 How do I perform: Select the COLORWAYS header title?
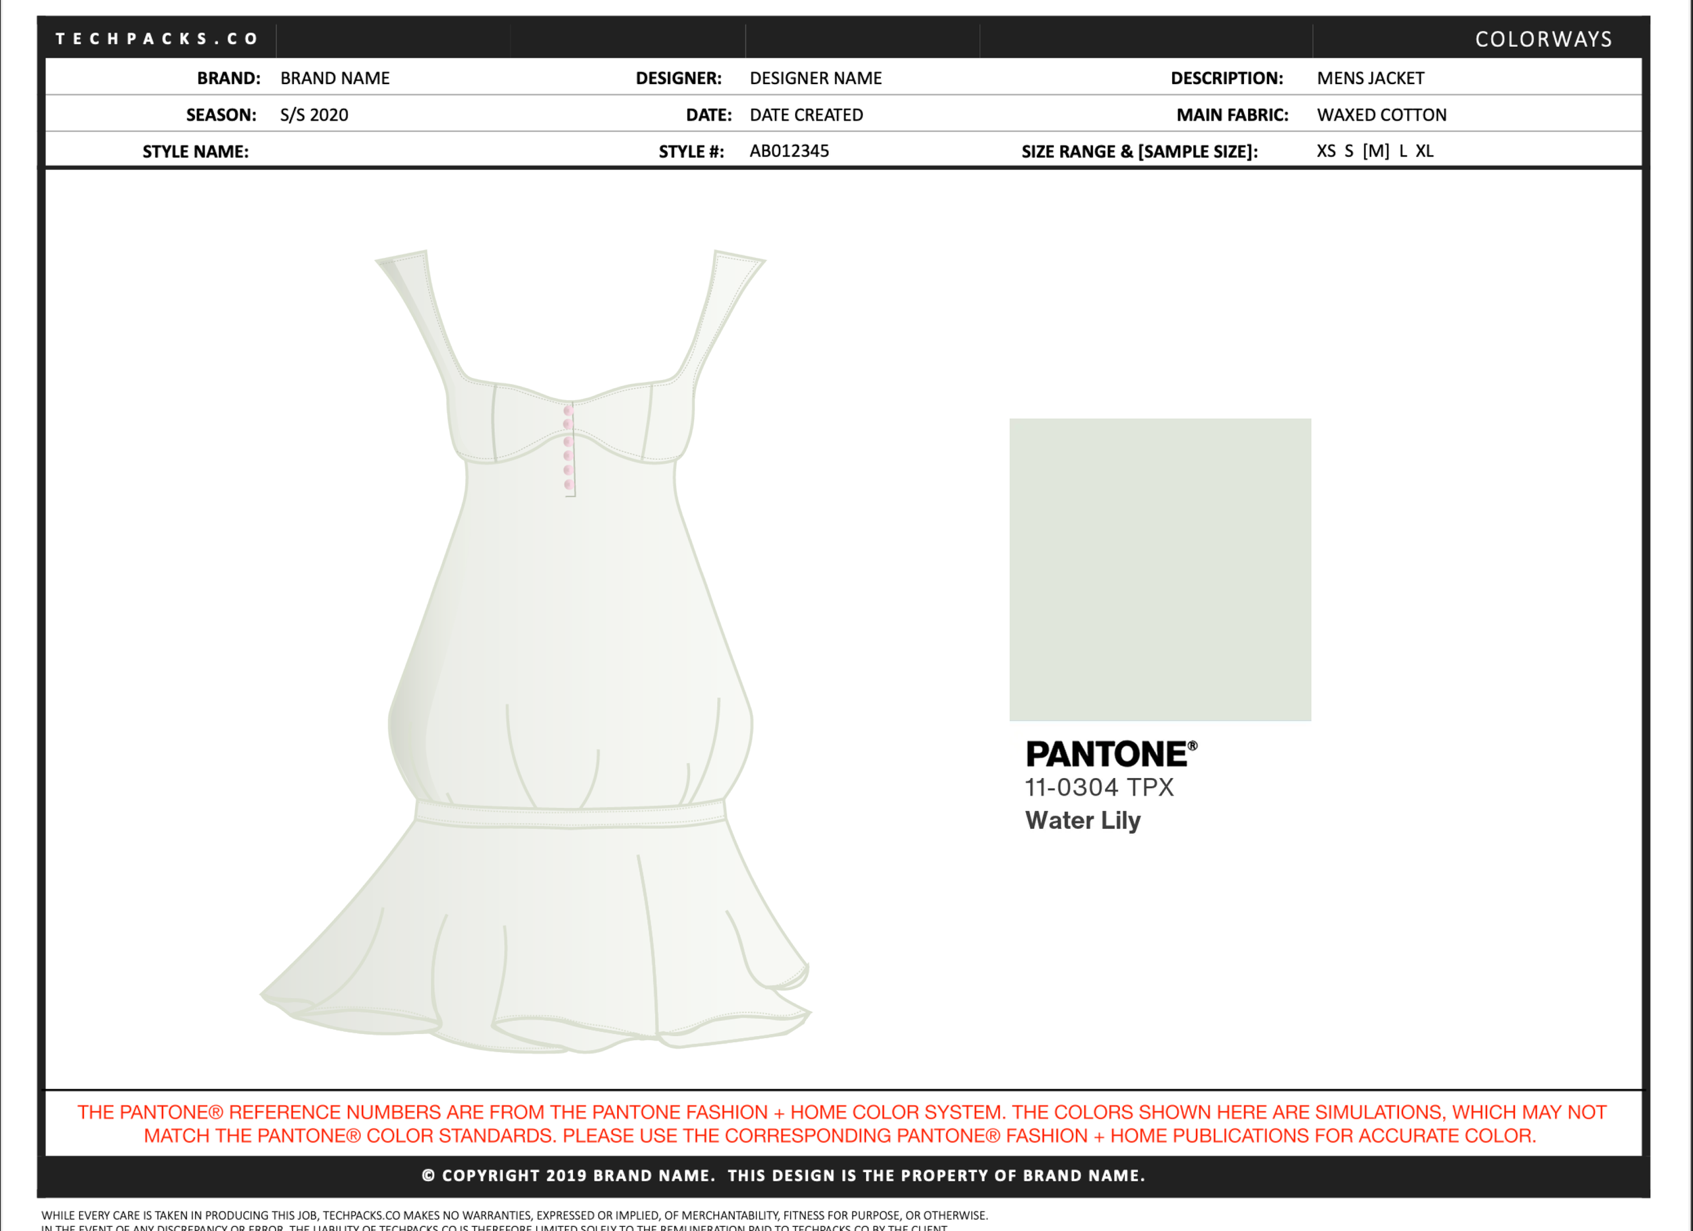point(1543,39)
